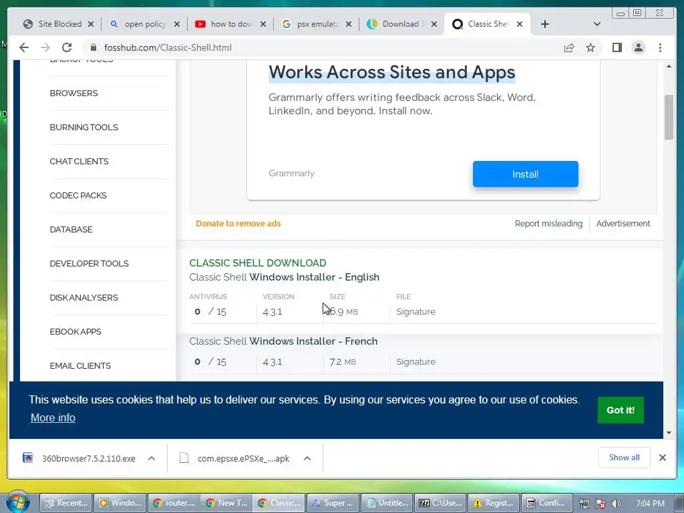Screen dimensions: 684x513
Task: Close the psx emulator tab
Action: coord(349,24)
